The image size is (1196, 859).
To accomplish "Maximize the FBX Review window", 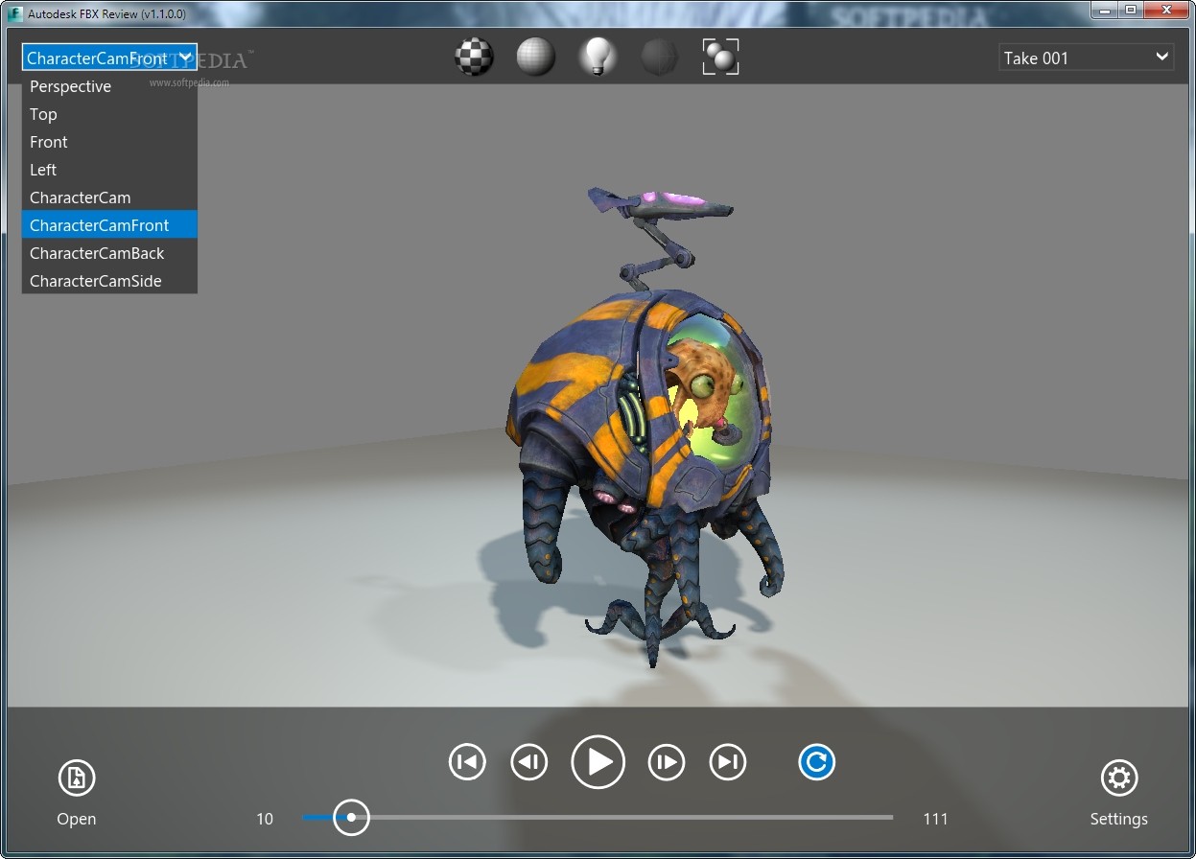I will [1131, 10].
